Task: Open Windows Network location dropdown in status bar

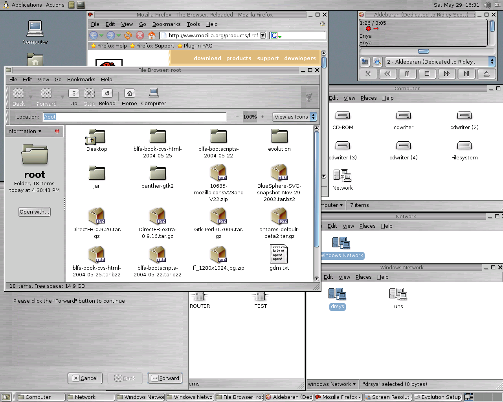Action: click(x=332, y=384)
